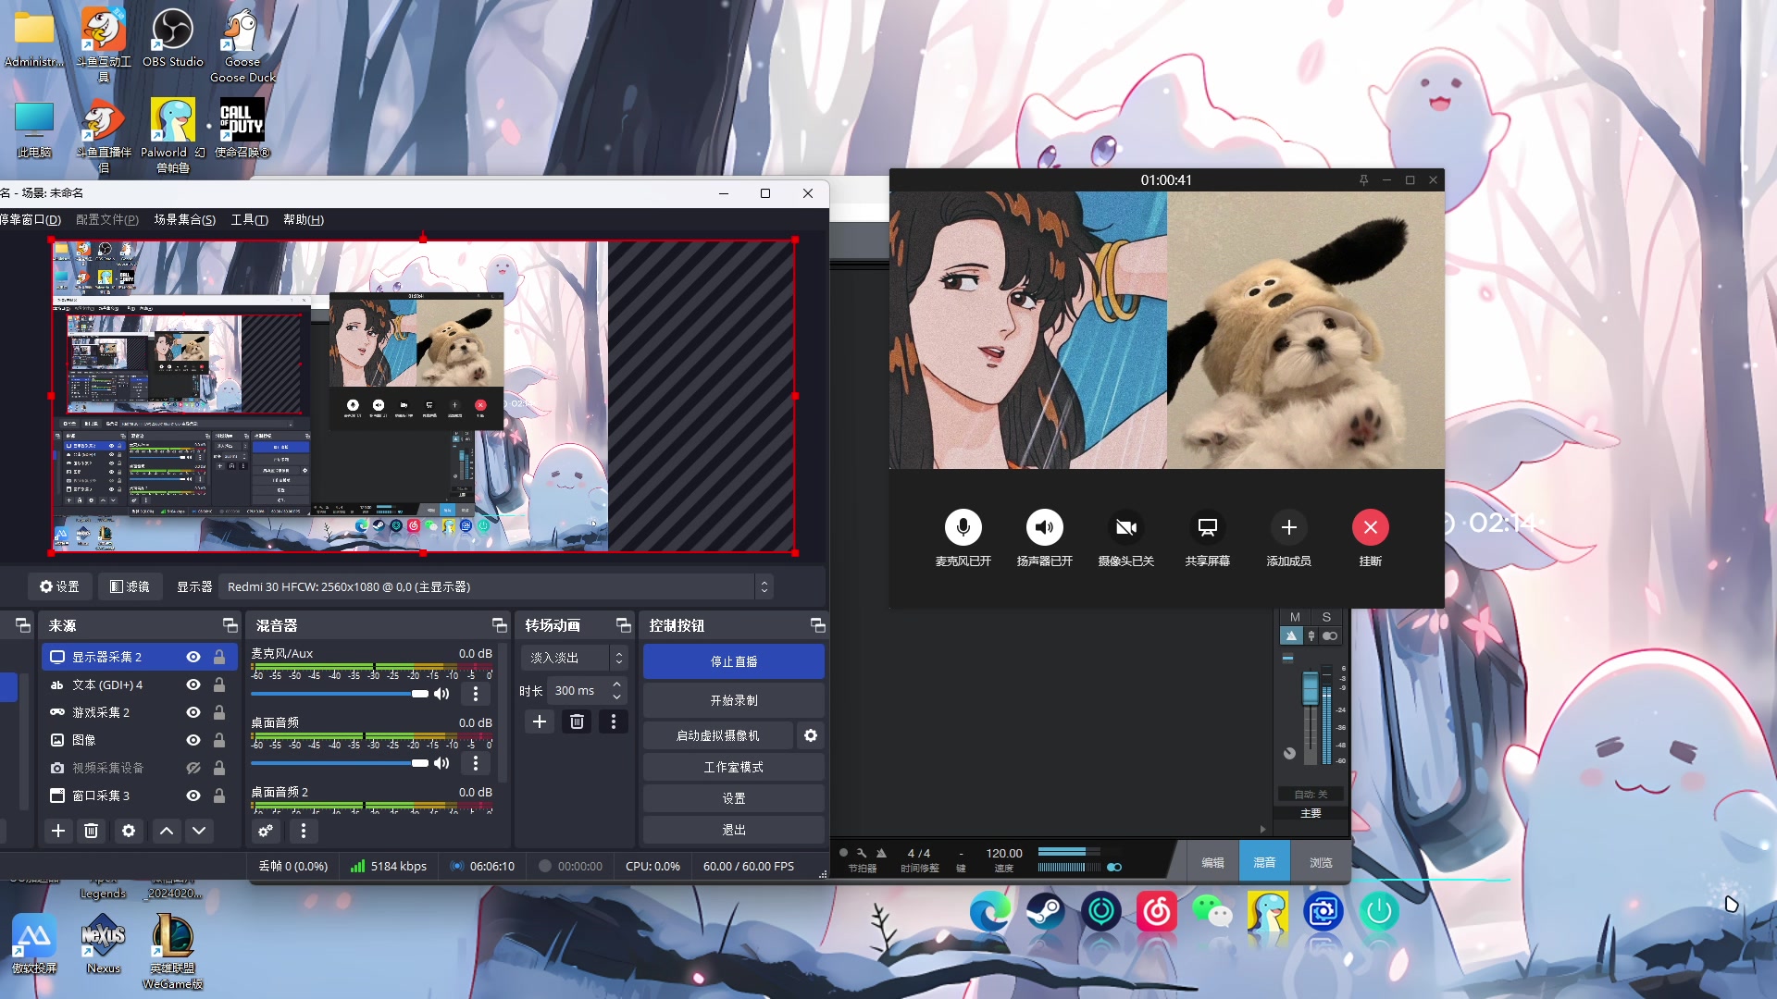Open OBS 设置 from controls panel
The height and width of the screenshot is (999, 1777).
(734, 798)
